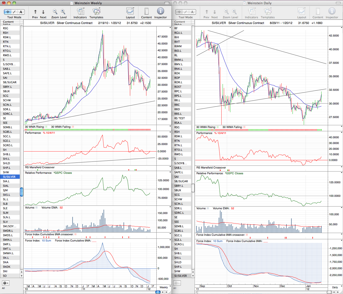Click scroll-right arrow of Weinstein Weekly chart scrollbar

pos(167,292)
